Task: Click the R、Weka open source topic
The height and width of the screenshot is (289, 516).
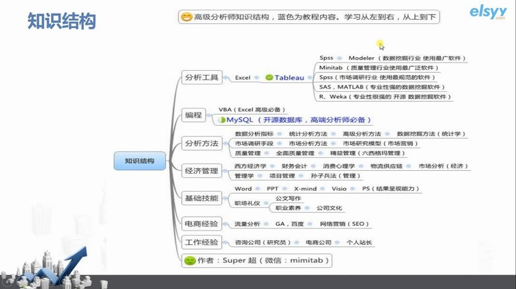Action: 385,97
